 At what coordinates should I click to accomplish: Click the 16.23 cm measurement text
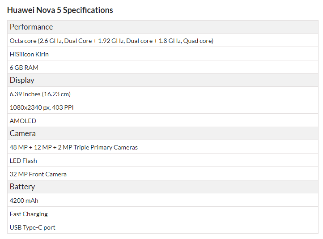point(56,94)
